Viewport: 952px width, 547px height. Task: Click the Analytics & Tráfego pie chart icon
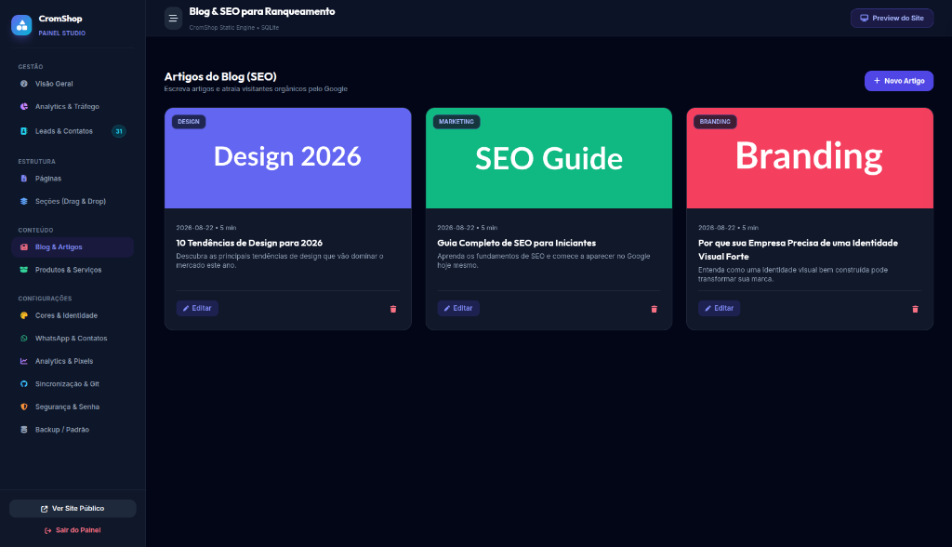(23, 106)
